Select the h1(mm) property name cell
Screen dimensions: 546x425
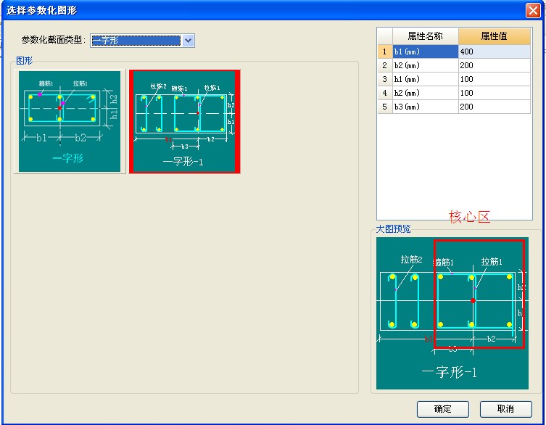pos(425,79)
